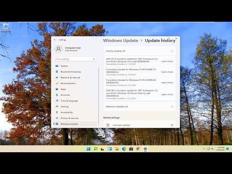
Task: Open the taskbar clock and date
Action: [x=220, y=149]
